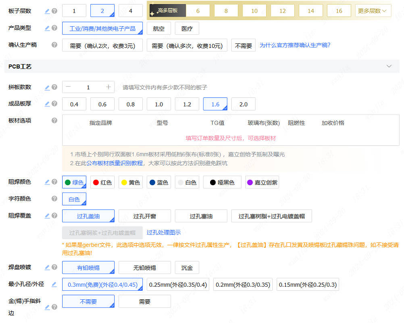Select 高多层板 layer option

coord(167,10)
